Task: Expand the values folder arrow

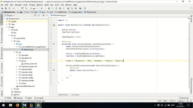Action: pyautogui.click(x=17, y=83)
